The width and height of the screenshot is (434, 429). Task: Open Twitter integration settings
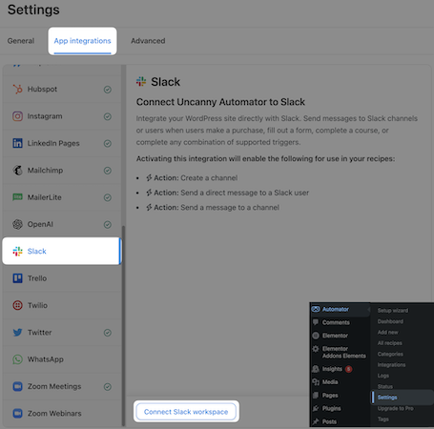62,333
